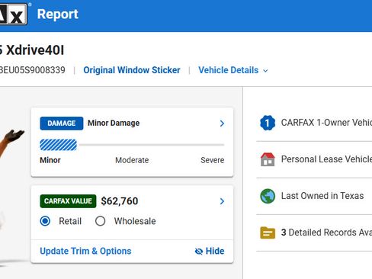The width and height of the screenshot is (372, 279).
Task: Click the VIN number text
Action: pos(33,70)
